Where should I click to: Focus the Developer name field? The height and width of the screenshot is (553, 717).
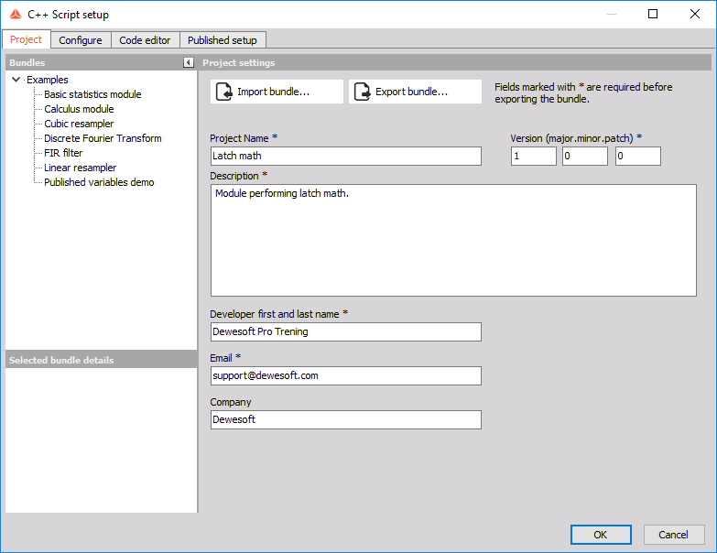pos(346,331)
